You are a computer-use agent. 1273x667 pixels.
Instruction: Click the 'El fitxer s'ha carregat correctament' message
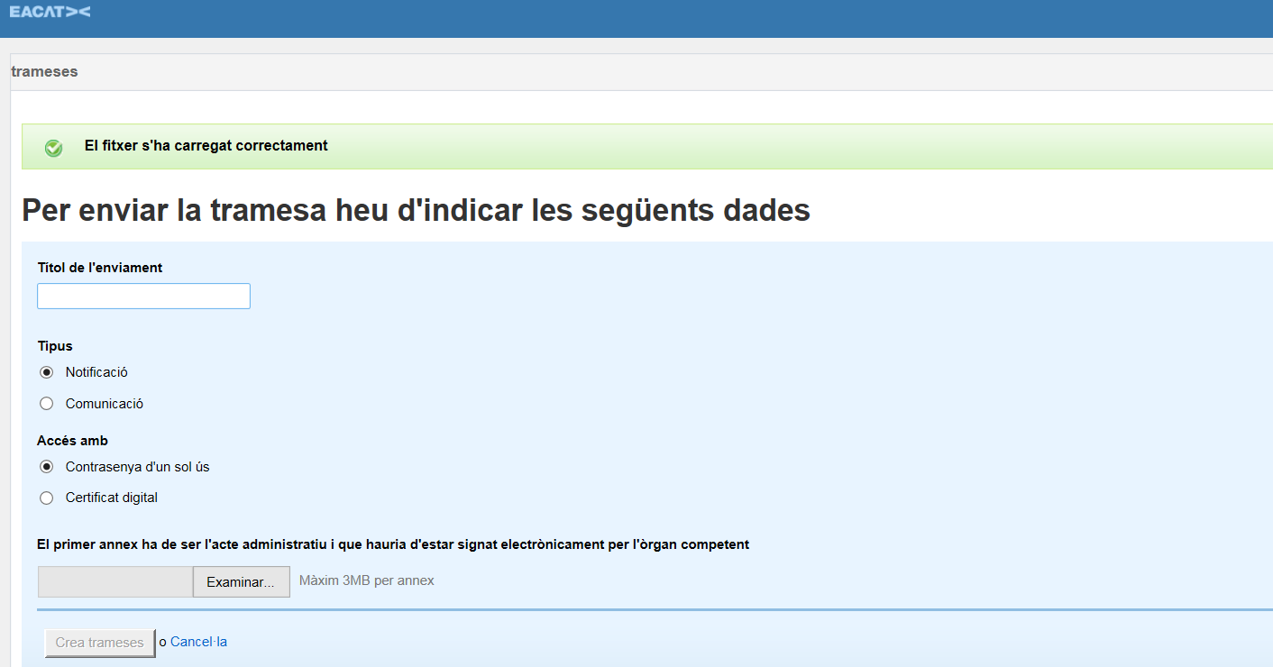(206, 146)
